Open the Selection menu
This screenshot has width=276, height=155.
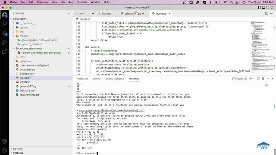pyautogui.click(x=42, y=2)
